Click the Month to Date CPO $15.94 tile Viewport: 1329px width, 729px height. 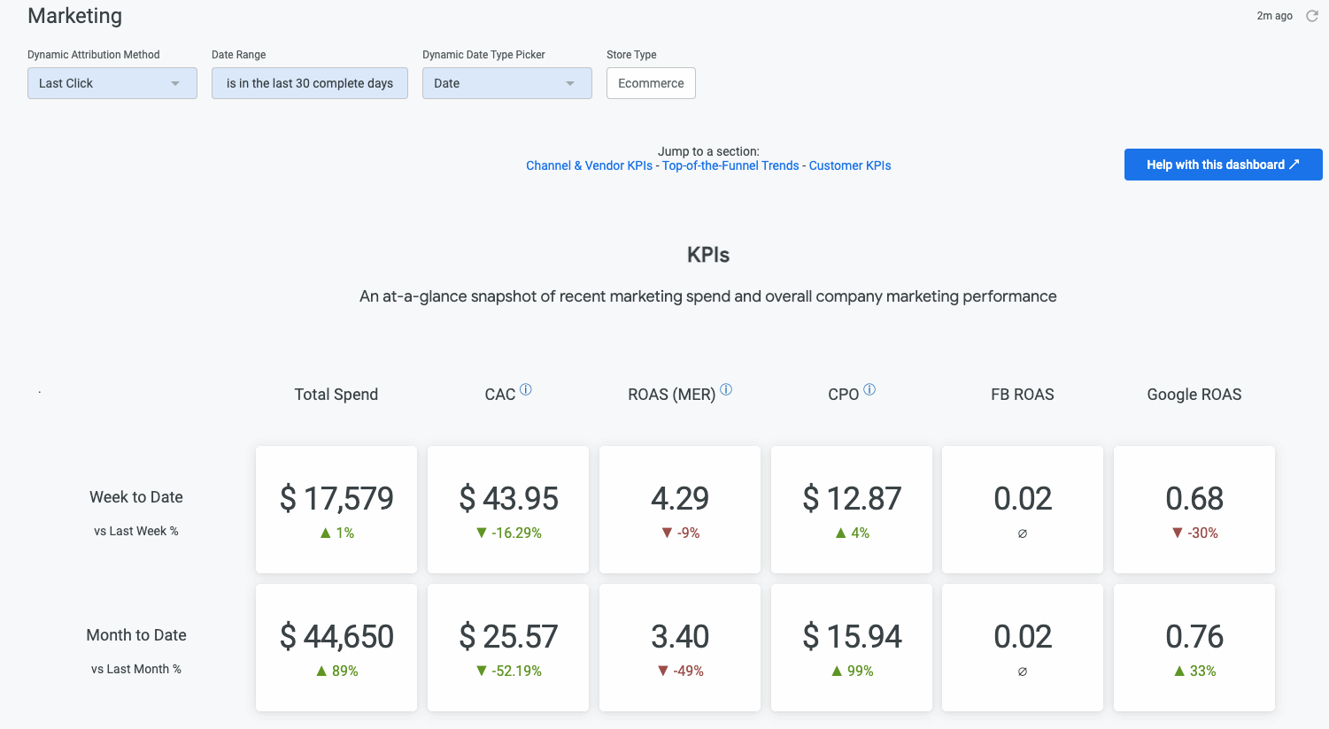tap(852, 647)
